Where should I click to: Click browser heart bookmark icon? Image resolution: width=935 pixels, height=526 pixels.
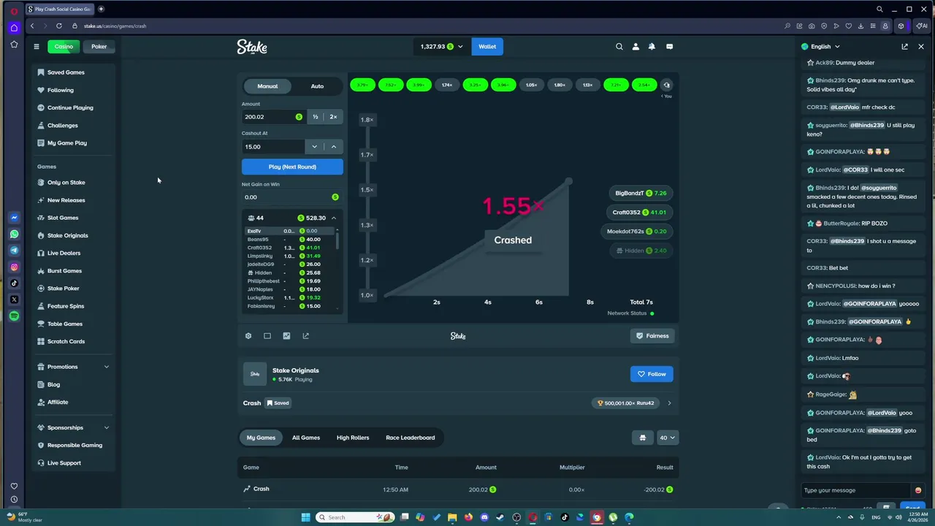point(849,26)
